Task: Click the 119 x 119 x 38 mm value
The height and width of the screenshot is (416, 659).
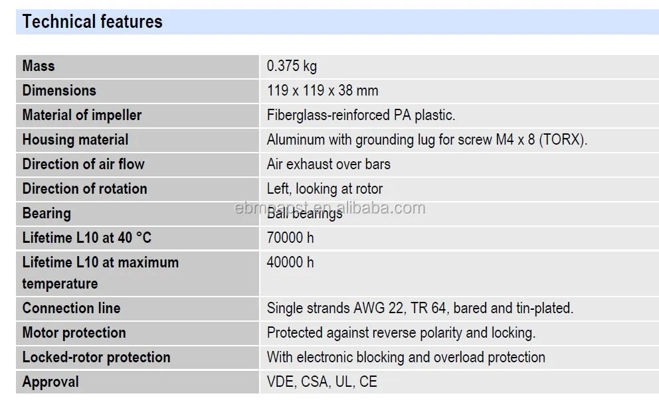Action: (322, 91)
